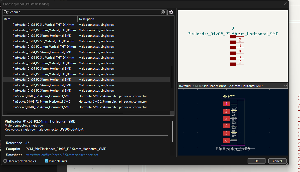
Task: Select PinHeader_01x07_P2.54mm_Horizontal_SMD row
Action: tap(86, 85)
